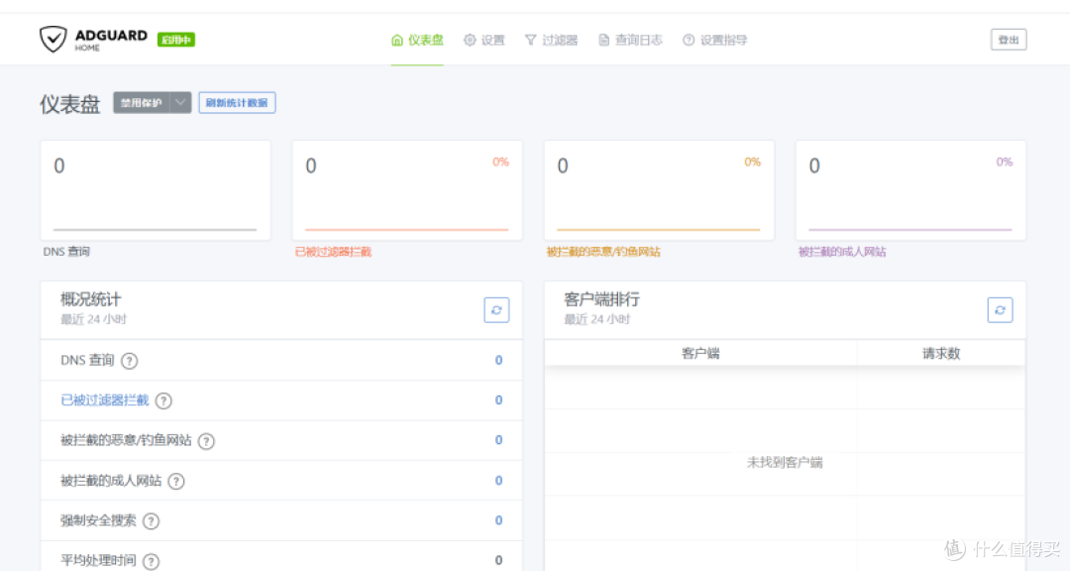Image resolution: width=1070 pixels, height=571 pixels.
Task: Click the home icon in 仪表盘 tab
Action: (x=397, y=41)
